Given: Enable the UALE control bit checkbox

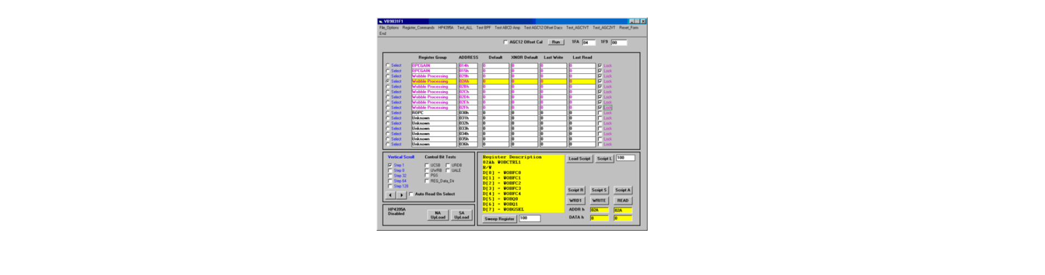Looking at the screenshot, I should (448, 171).
